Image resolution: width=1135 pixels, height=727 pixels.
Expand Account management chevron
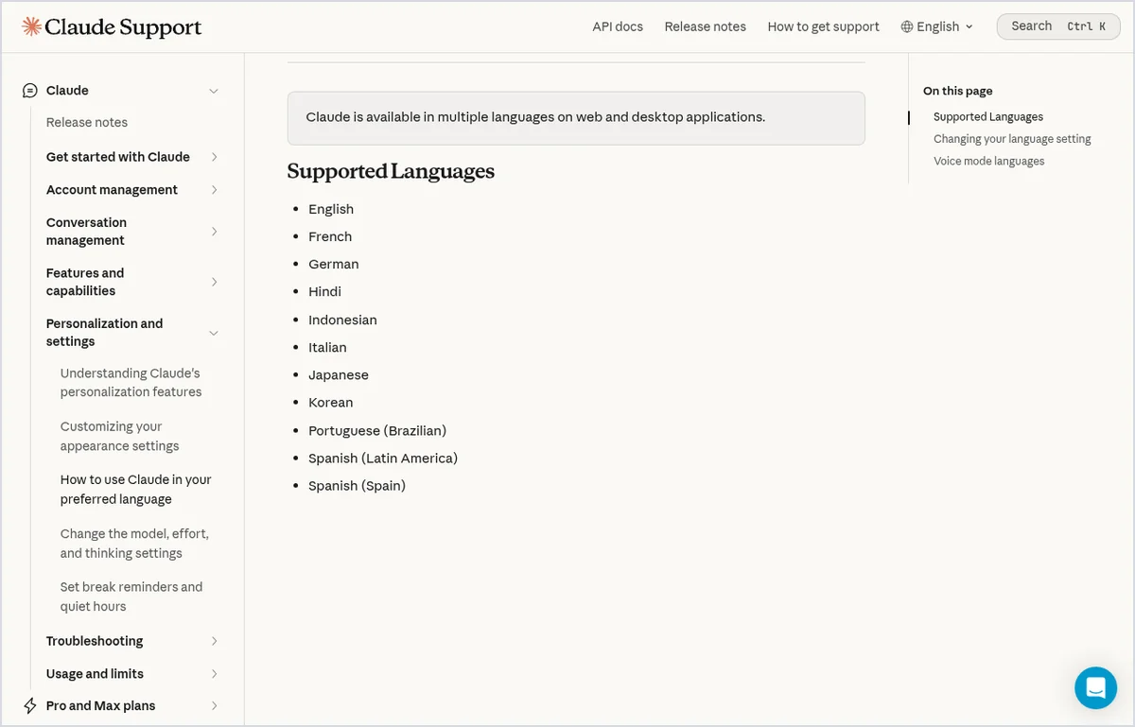click(215, 190)
